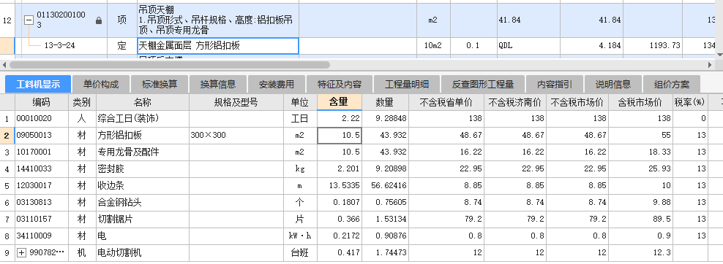Select the QDL quantity expression cell

[x=528, y=46]
